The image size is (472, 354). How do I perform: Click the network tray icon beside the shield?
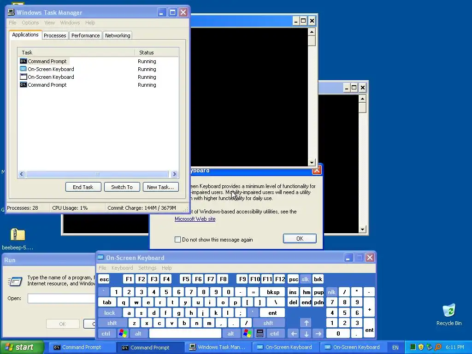pyautogui.click(x=430, y=347)
